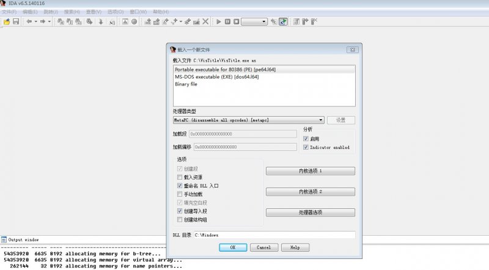Select Portable executable for 80386 (PE) loader
489x270 pixels.
point(264,70)
